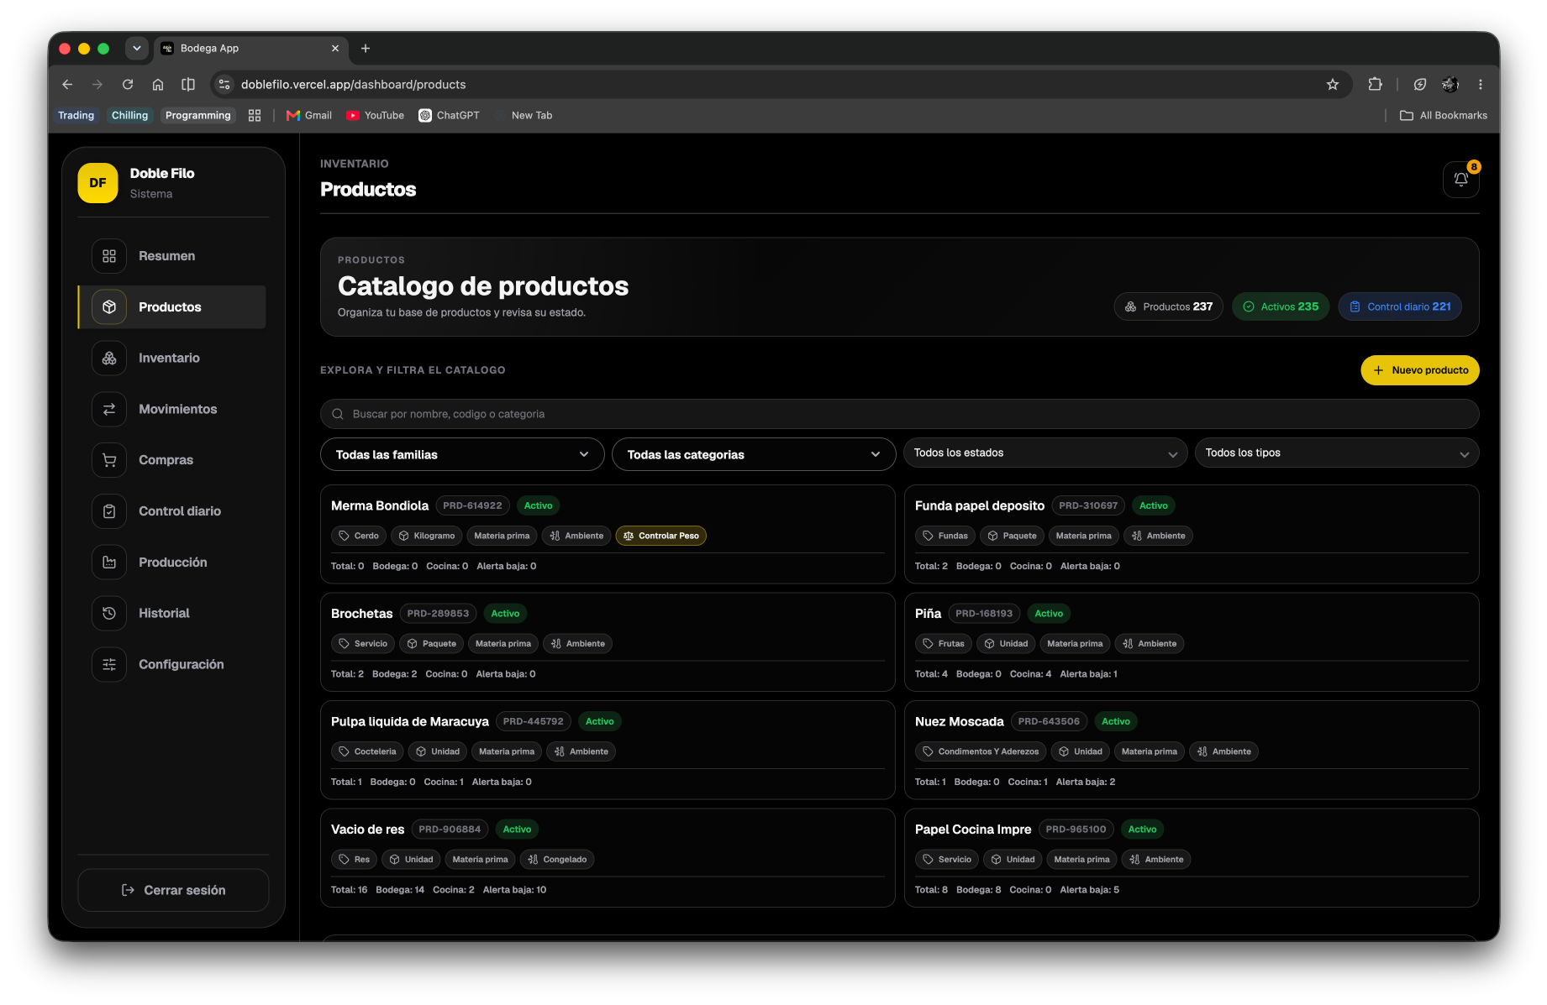Open browser three-dot menu
The height and width of the screenshot is (1005, 1547).
tap(1481, 84)
